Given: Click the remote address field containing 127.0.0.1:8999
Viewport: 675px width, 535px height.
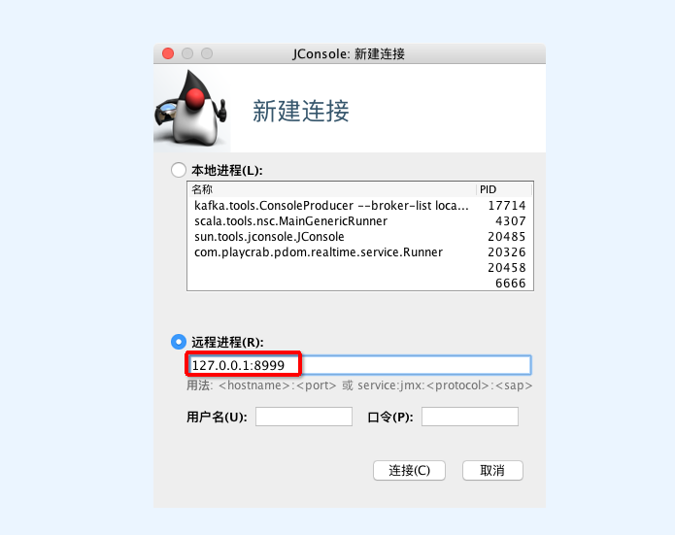Looking at the screenshot, I should coord(360,365).
